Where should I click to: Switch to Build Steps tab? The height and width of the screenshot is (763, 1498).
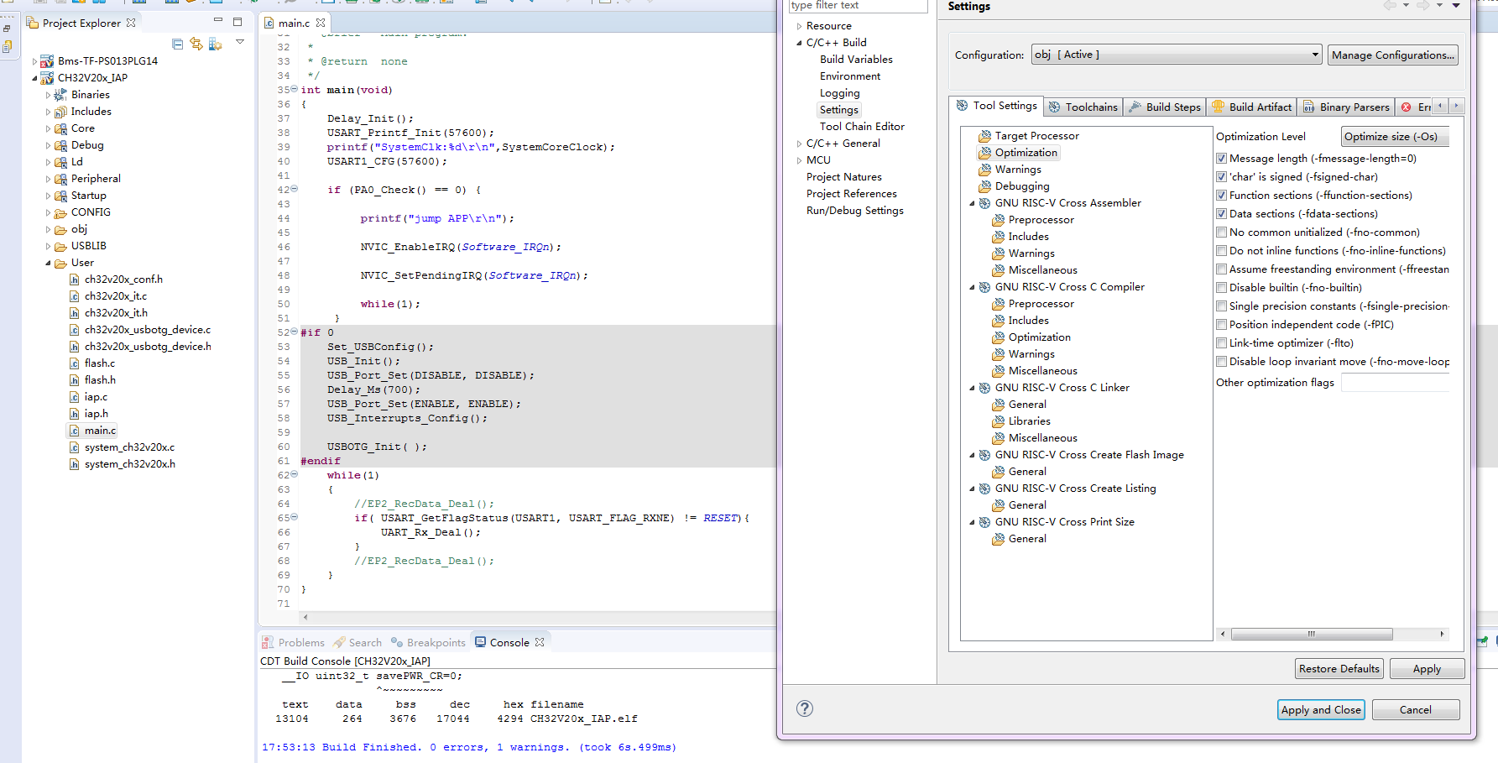tap(1165, 107)
